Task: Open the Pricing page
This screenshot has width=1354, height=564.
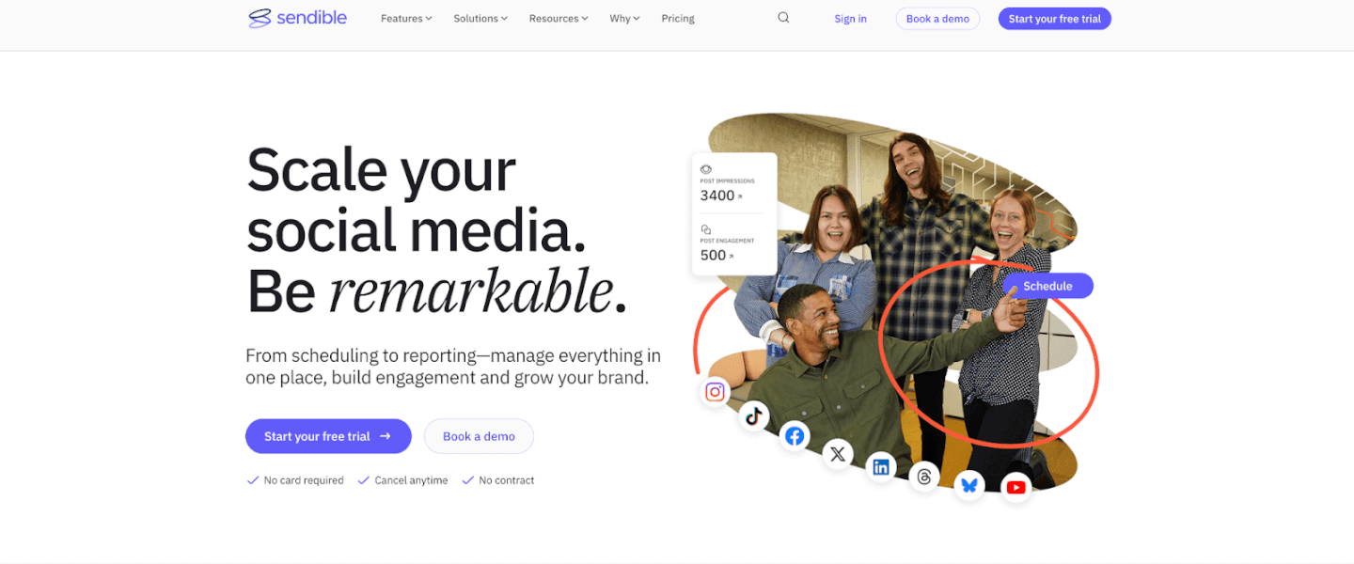Action: click(x=678, y=18)
